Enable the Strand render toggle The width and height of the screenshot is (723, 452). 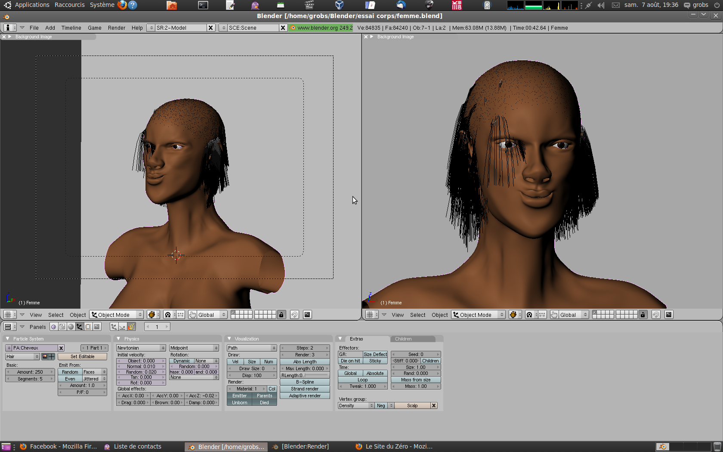305,389
